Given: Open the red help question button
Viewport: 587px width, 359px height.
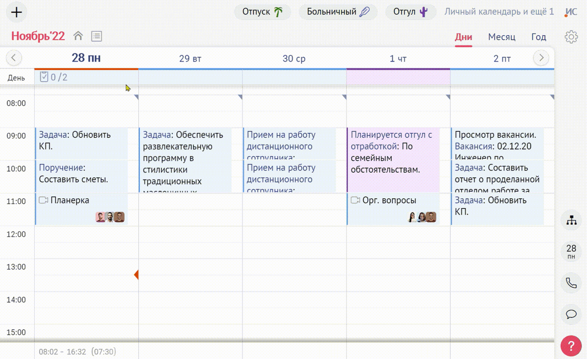Looking at the screenshot, I should [571, 346].
